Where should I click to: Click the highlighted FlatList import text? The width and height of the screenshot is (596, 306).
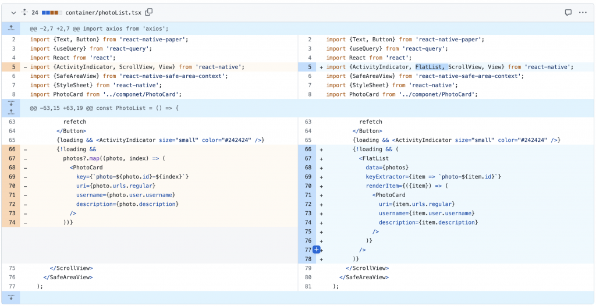coord(431,67)
